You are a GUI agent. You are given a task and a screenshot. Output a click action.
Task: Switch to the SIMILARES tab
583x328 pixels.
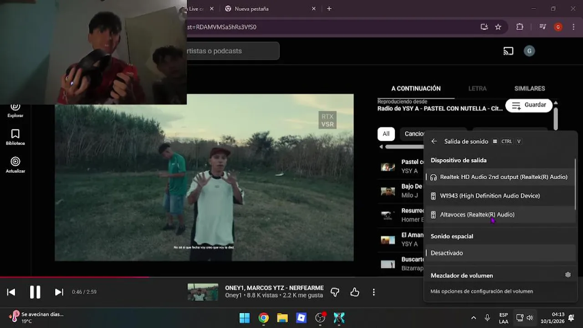(x=530, y=88)
